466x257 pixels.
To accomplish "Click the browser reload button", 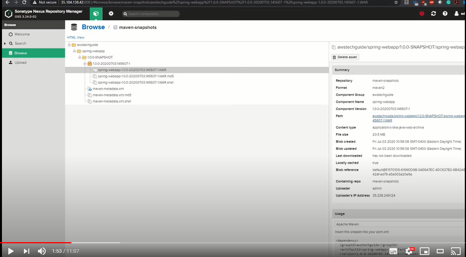I will pos(24,2).
